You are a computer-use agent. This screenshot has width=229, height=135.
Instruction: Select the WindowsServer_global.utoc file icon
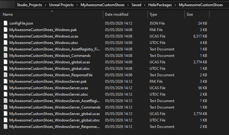(x=6, y=120)
